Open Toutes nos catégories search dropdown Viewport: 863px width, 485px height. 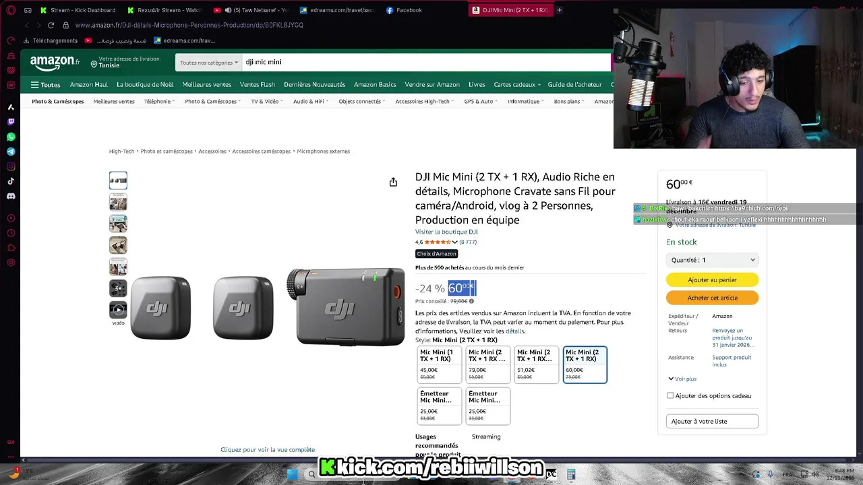(x=209, y=63)
